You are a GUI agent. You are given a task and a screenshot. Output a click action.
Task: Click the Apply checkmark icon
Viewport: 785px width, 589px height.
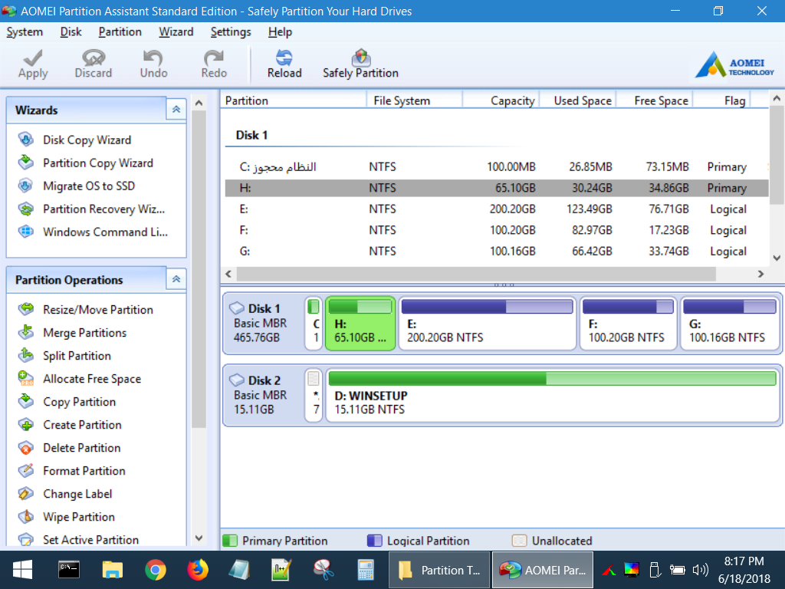pos(33,58)
